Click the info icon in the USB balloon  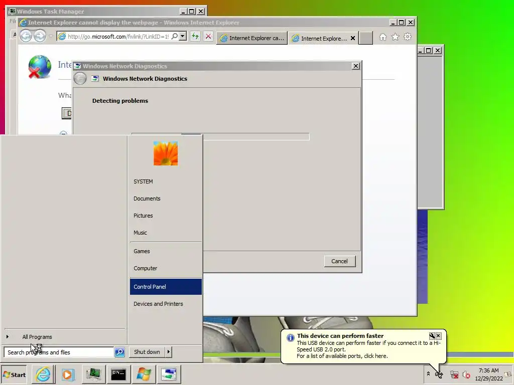291,337
